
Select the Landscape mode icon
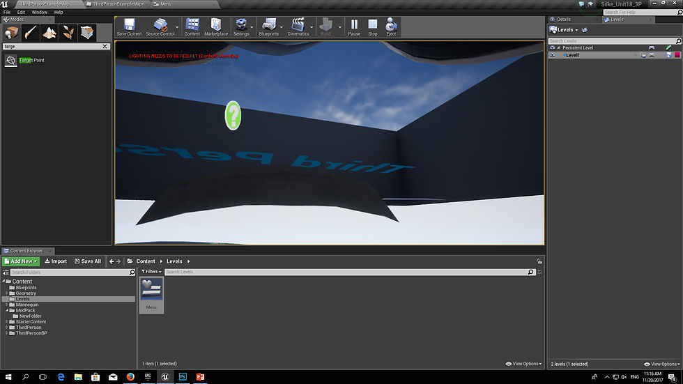49,33
